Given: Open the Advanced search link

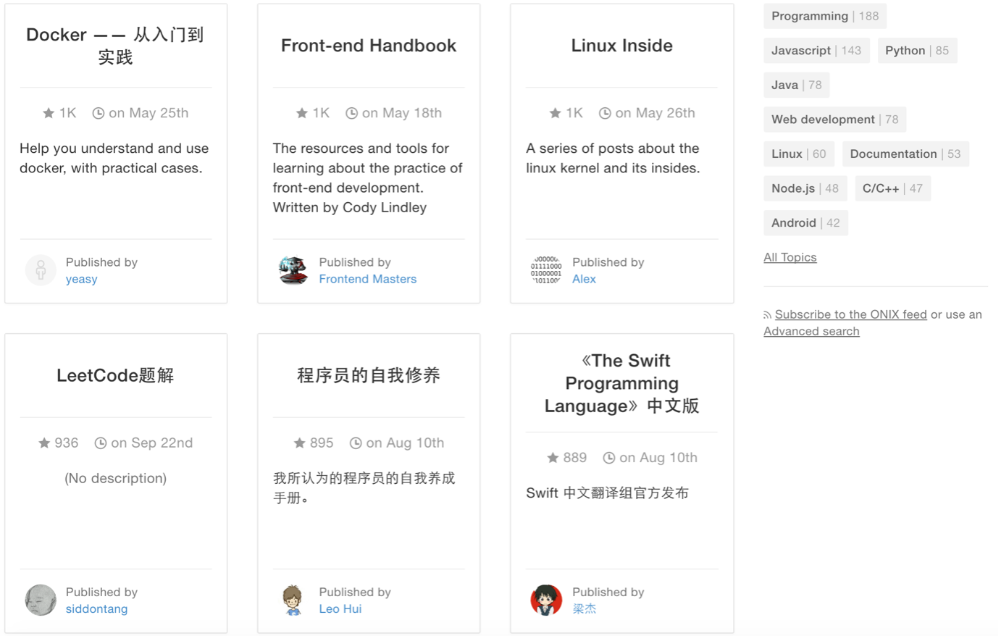Looking at the screenshot, I should click(811, 331).
